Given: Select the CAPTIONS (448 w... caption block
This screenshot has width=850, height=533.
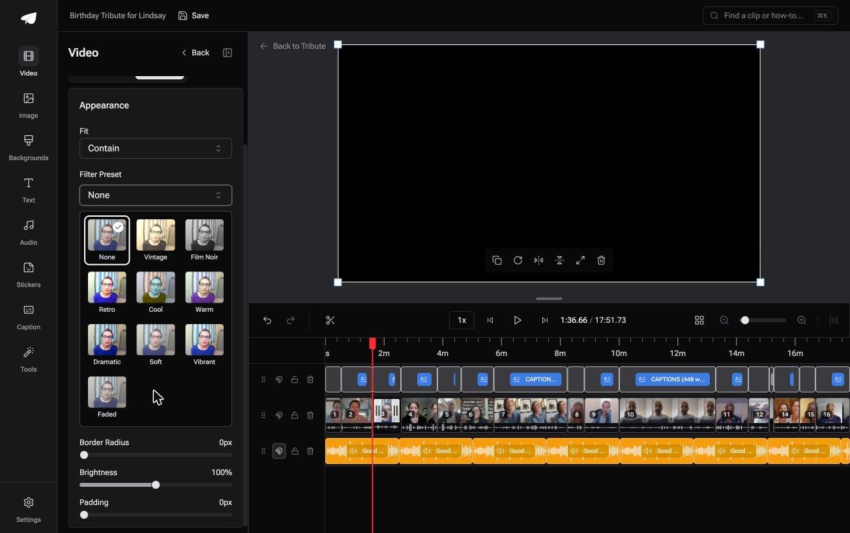Looking at the screenshot, I should [x=671, y=379].
